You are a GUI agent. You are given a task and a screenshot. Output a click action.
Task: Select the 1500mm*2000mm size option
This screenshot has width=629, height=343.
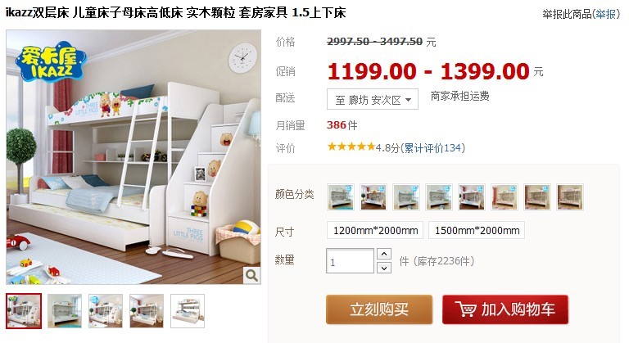[x=477, y=230]
